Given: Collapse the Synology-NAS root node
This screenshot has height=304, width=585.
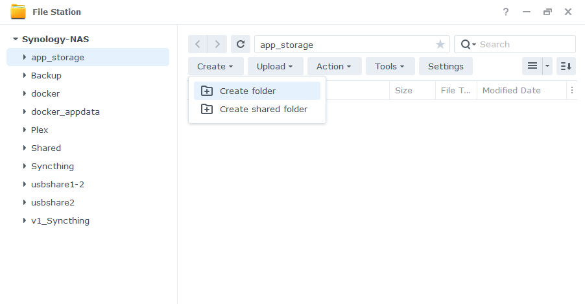Looking at the screenshot, I should pos(15,39).
